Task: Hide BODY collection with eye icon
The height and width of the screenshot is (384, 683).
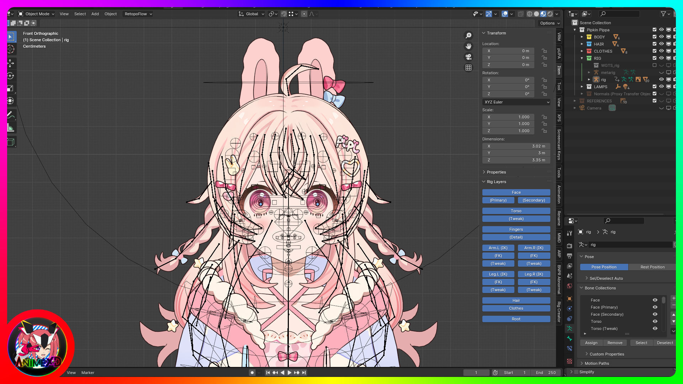Action: pos(661,37)
